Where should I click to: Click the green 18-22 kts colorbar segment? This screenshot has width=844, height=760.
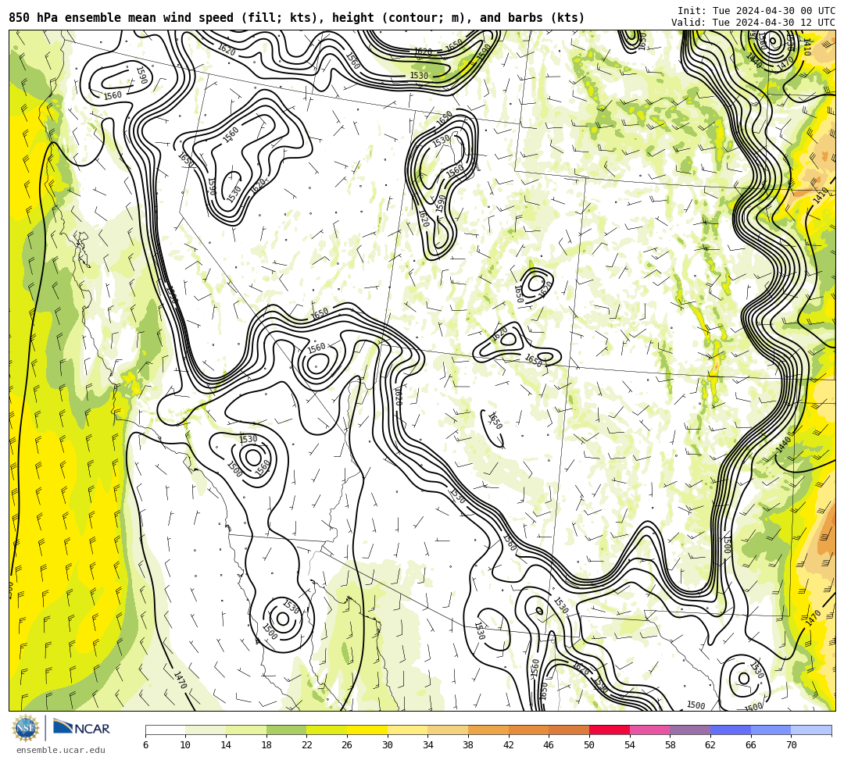click(x=286, y=730)
